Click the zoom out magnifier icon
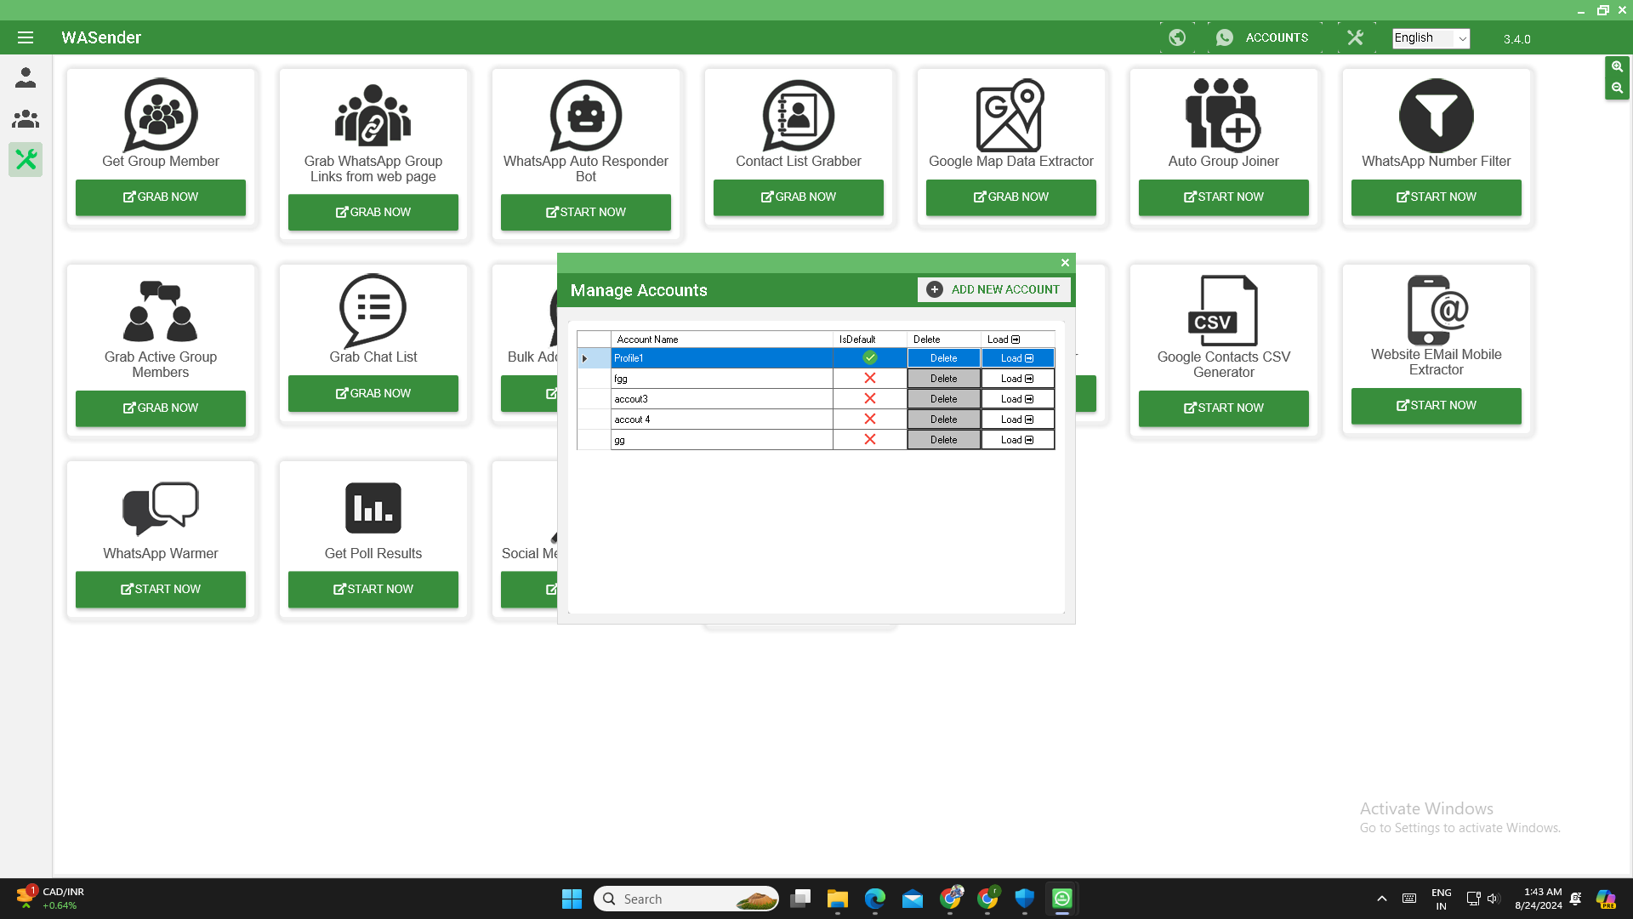The height and width of the screenshot is (919, 1633). click(x=1617, y=88)
